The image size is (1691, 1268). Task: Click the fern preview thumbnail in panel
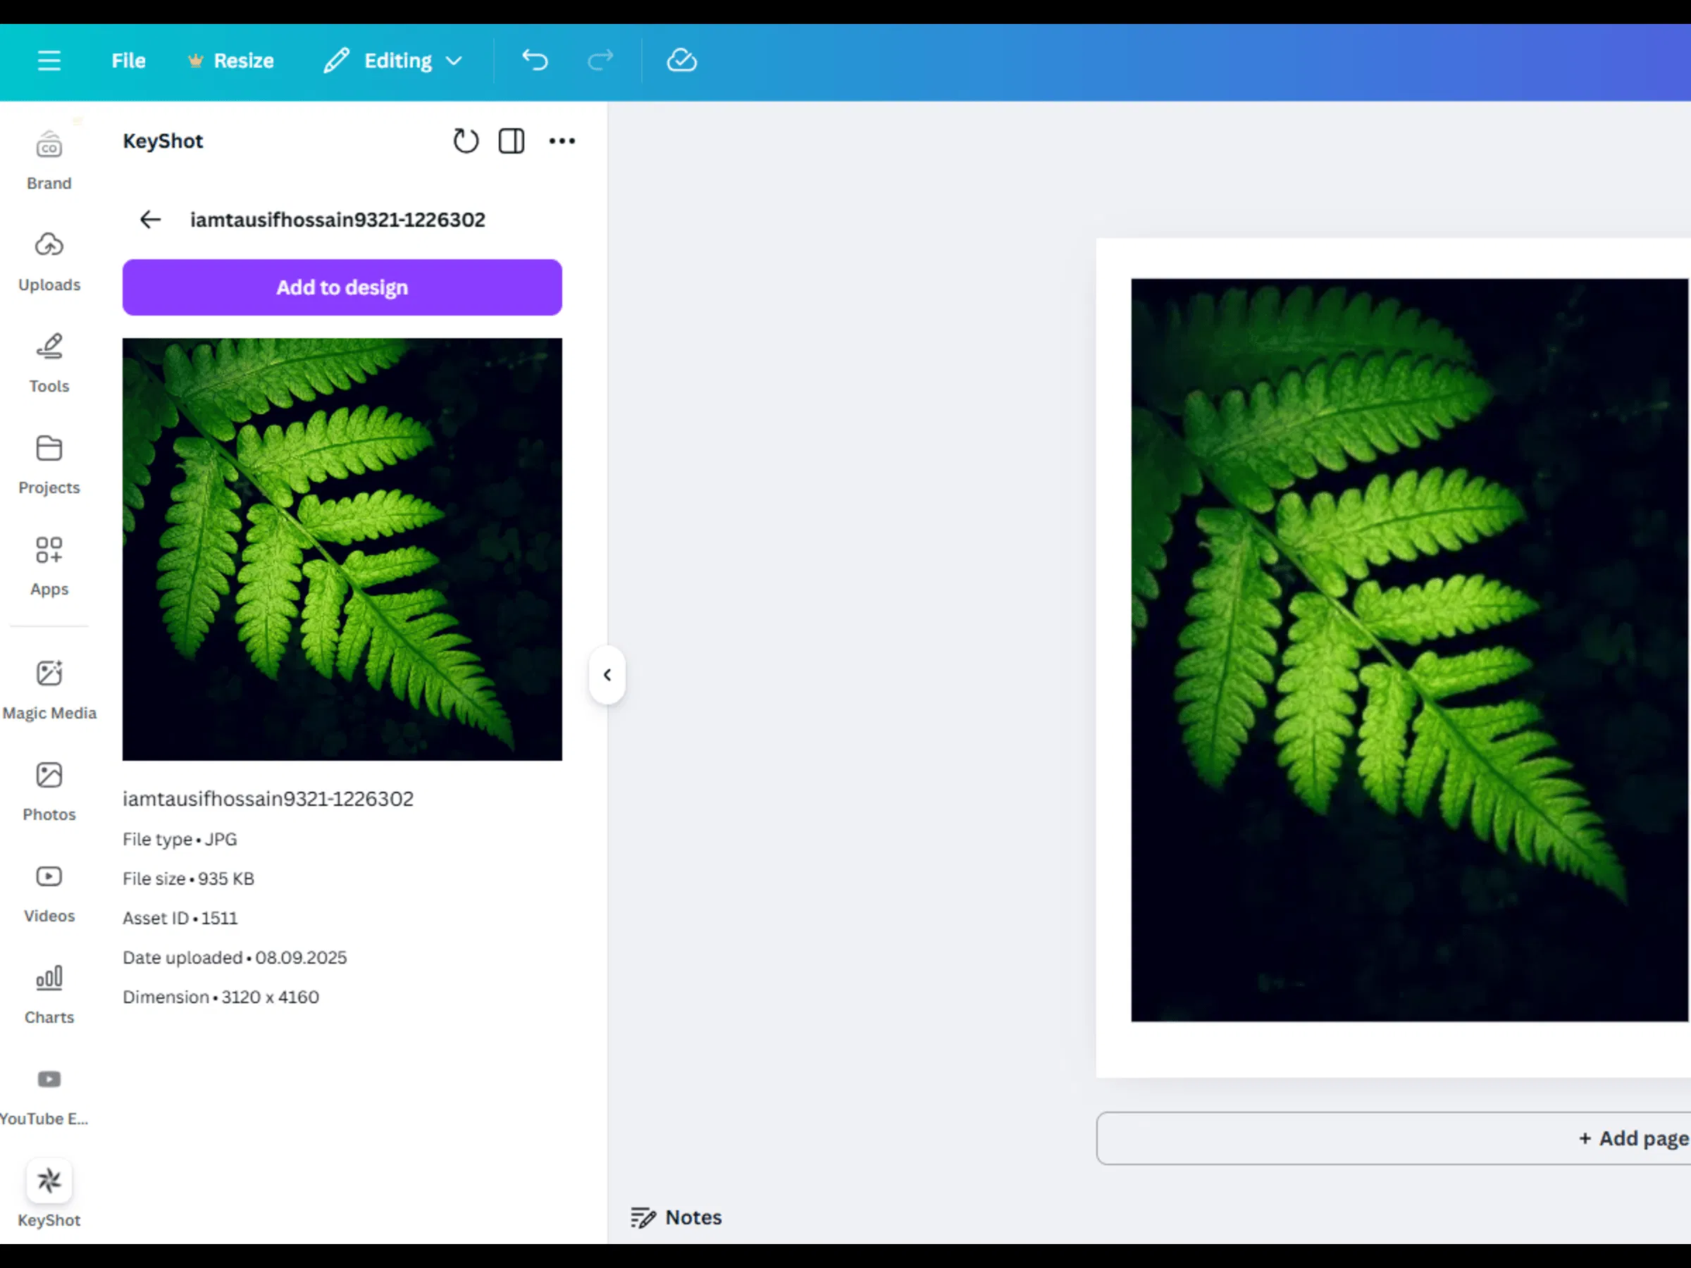342,549
